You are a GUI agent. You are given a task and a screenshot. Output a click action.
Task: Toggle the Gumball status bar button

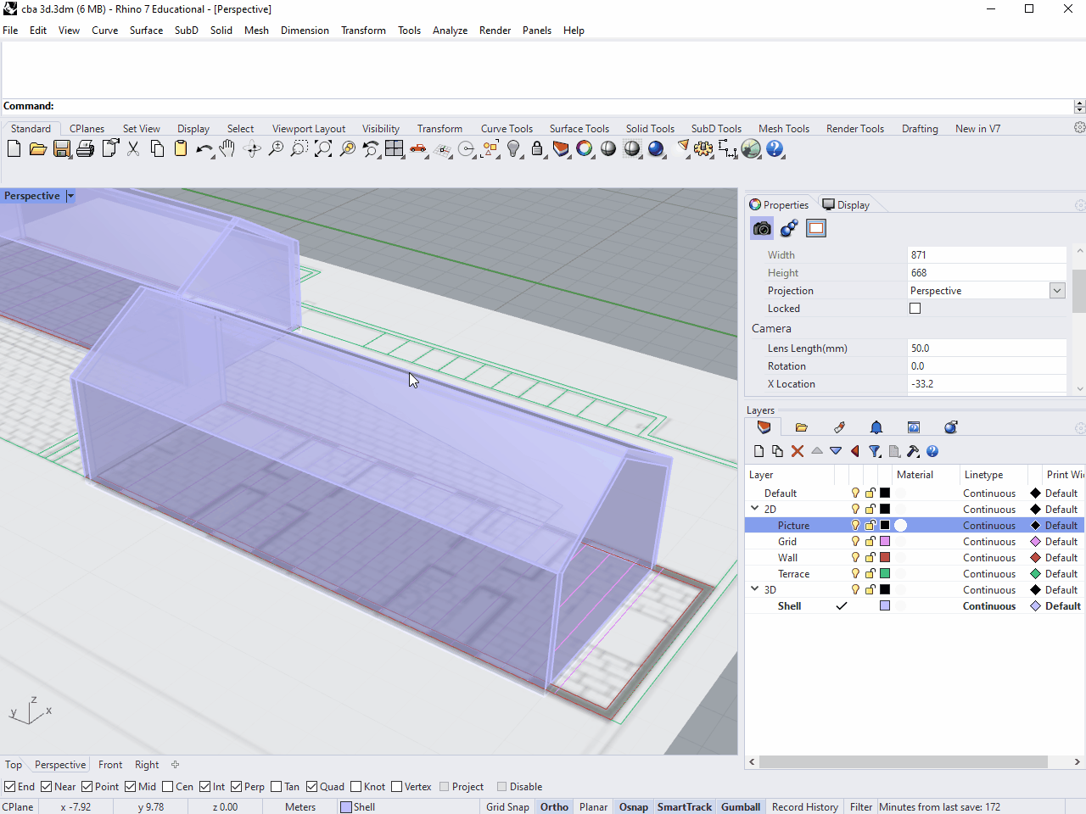pyautogui.click(x=740, y=806)
